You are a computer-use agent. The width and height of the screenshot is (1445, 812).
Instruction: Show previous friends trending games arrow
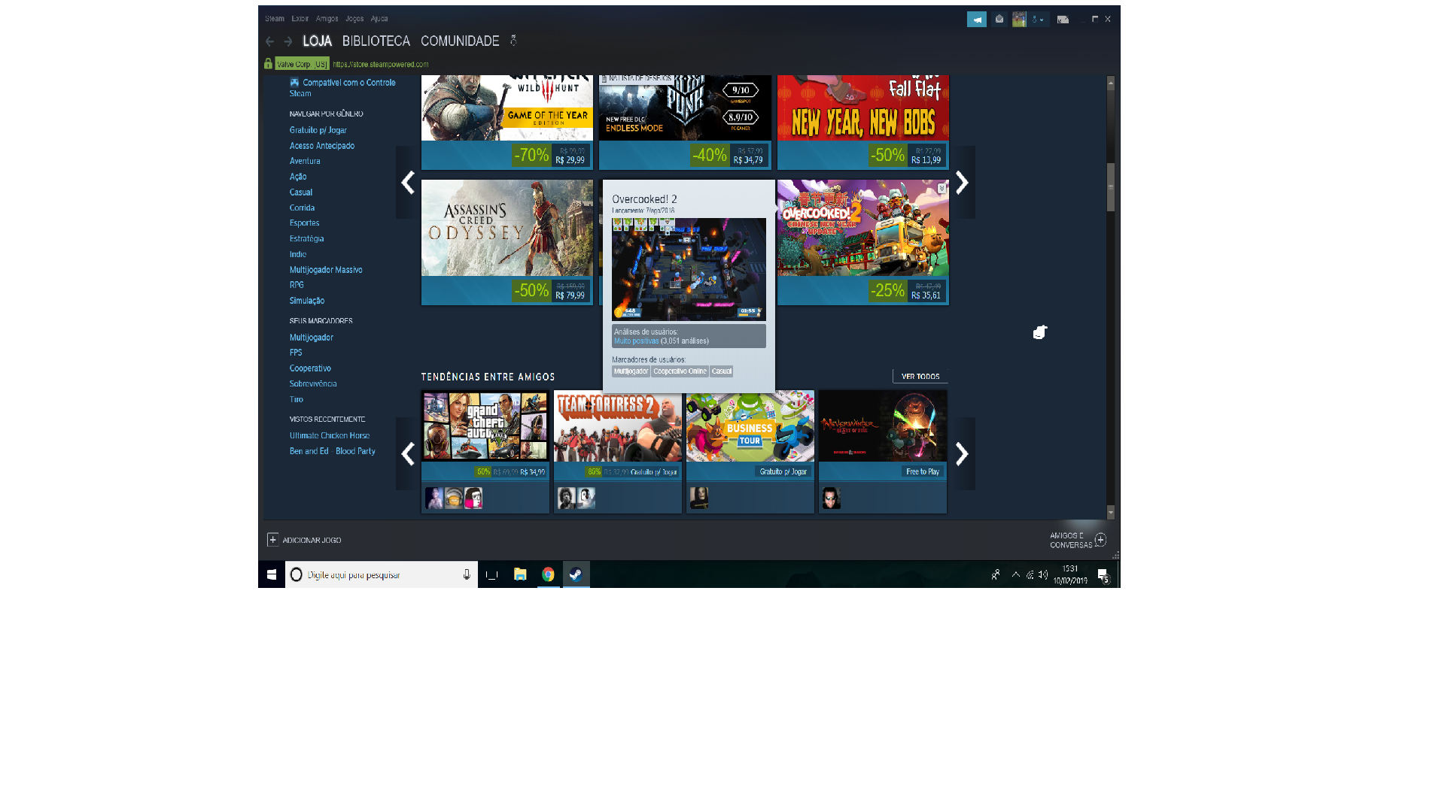(x=407, y=454)
